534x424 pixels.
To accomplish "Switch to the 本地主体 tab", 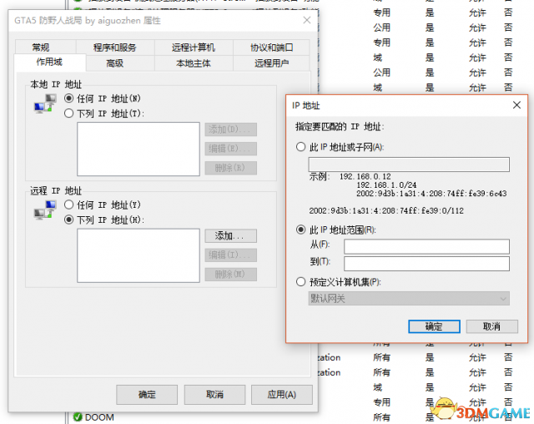I will pyautogui.click(x=194, y=63).
